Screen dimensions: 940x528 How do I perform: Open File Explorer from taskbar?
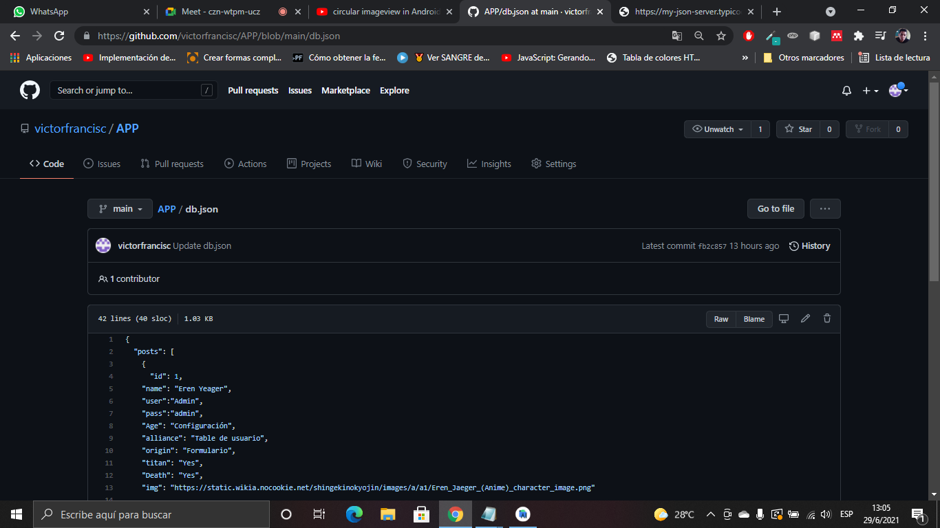coord(388,514)
